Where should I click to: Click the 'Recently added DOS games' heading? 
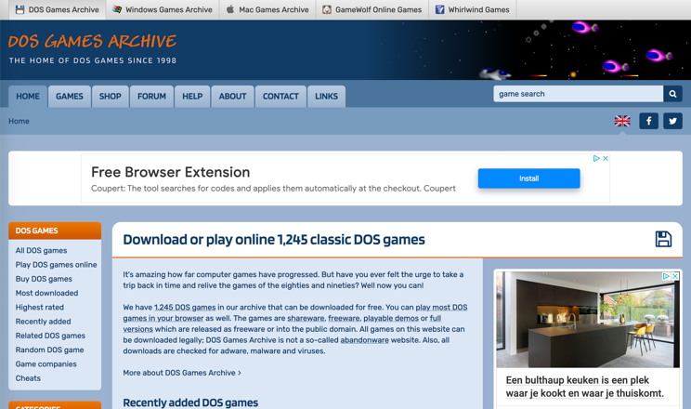pyautogui.click(x=190, y=402)
